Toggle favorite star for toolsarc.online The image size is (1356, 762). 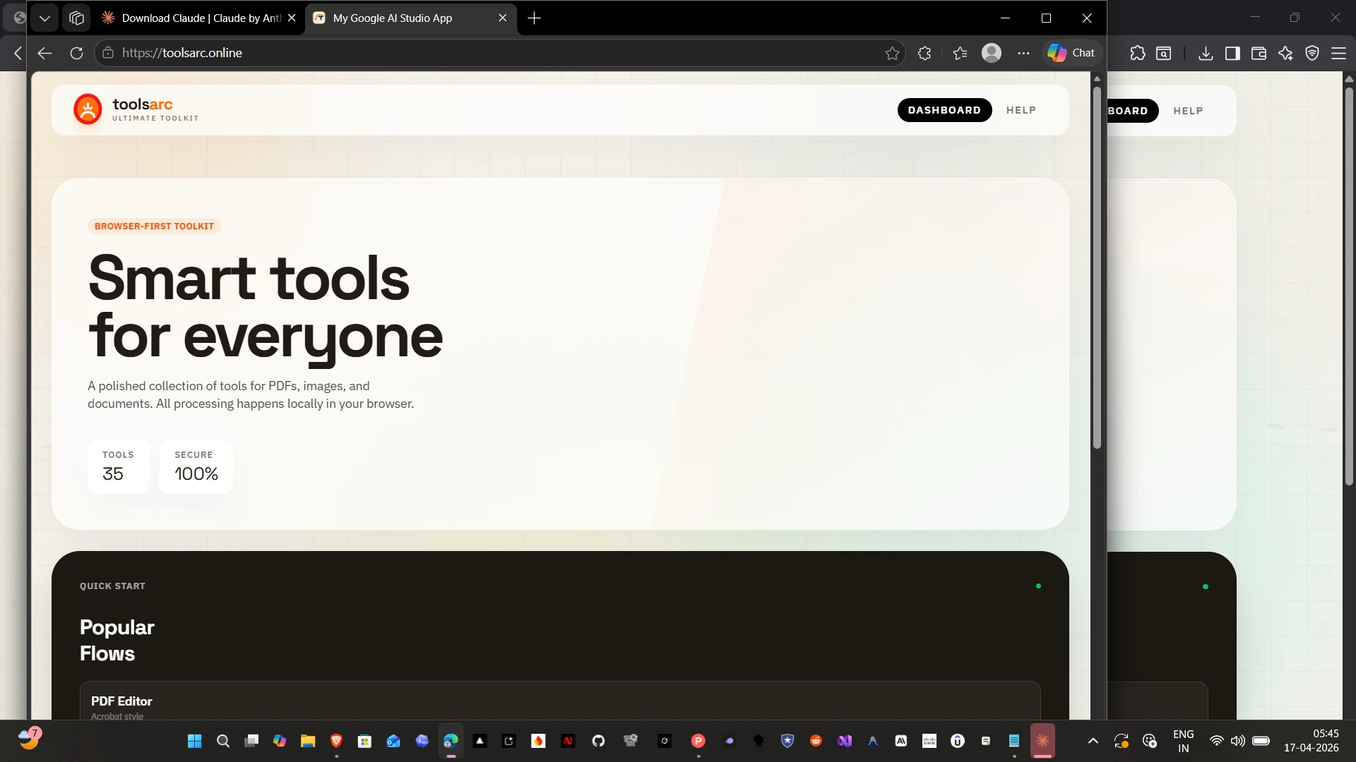(x=892, y=53)
